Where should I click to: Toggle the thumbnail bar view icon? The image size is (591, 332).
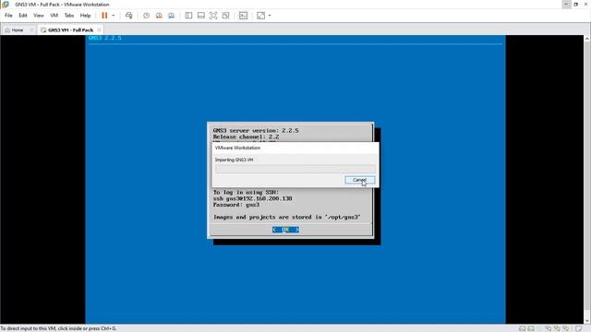tap(201, 16)
